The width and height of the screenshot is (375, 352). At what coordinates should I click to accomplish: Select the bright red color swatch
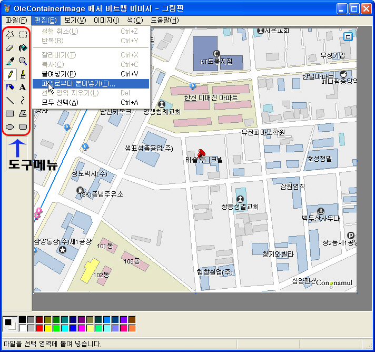click(x=39, y=328)
